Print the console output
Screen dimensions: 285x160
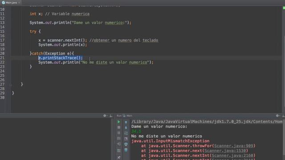[x=126, y=144]
